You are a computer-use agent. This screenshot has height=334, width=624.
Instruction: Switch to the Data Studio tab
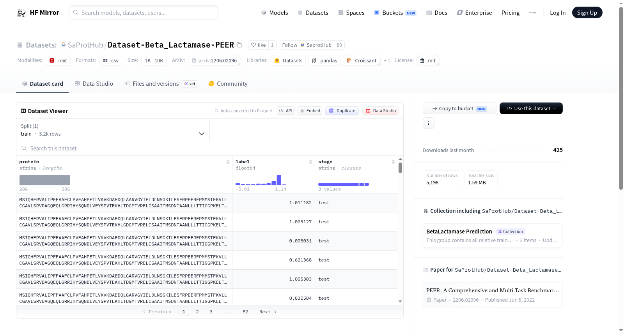[x=94, y=84]
